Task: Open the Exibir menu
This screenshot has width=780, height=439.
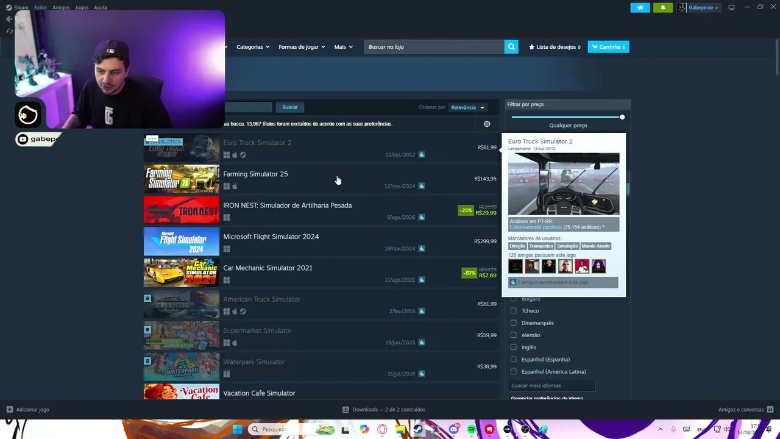Action: pyautogui.click(x=41, y=7)
